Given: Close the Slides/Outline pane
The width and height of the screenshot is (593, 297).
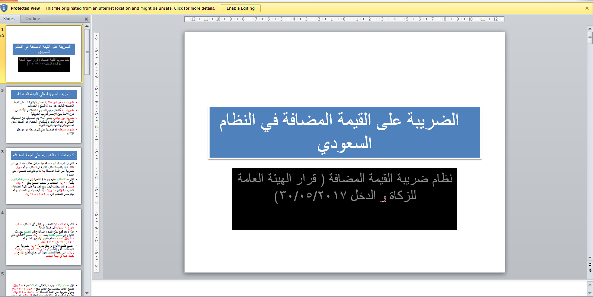Looking at the screenshot, I should pyautogui.click(x=86, y=19).
